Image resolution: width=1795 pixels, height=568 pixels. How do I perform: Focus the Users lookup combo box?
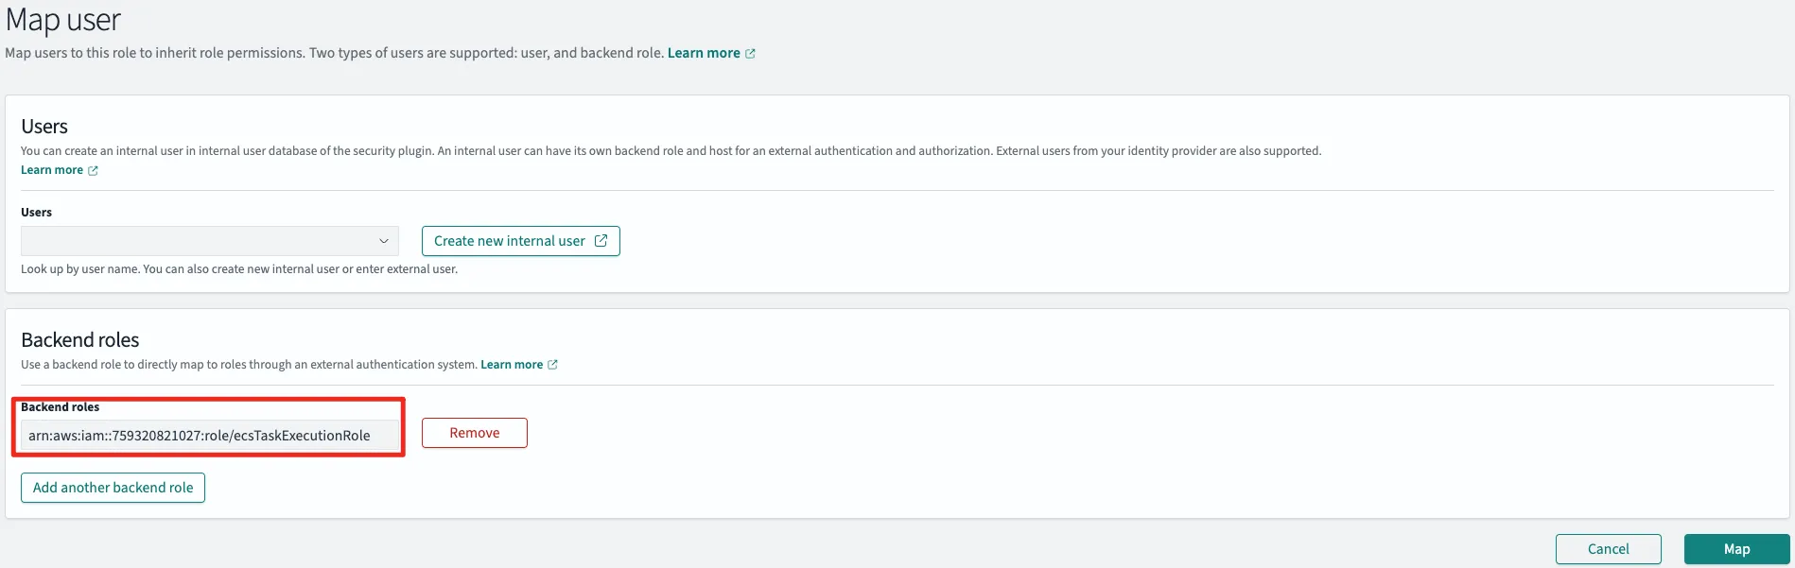click(x=199, y=241)
